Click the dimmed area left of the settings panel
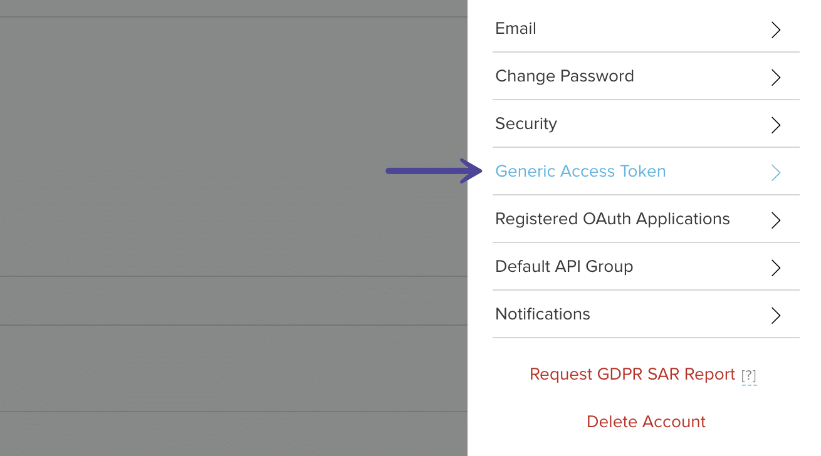Image resolution: width=821 pixels, height=456 pixels. [x=232, y=228]
